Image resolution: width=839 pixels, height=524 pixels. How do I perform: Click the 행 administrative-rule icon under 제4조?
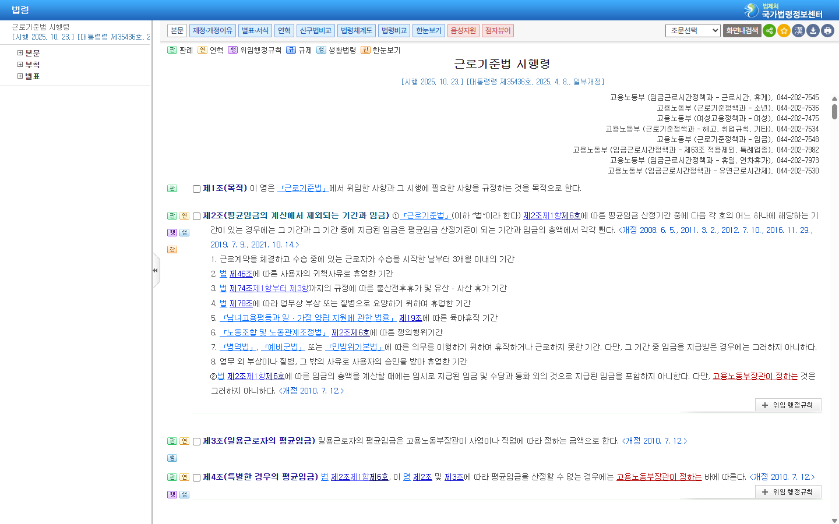(x=172, y=494)
